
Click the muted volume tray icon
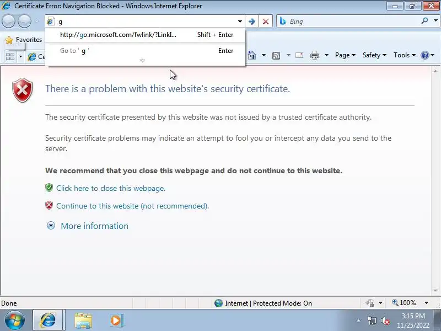tap(385, 321)
